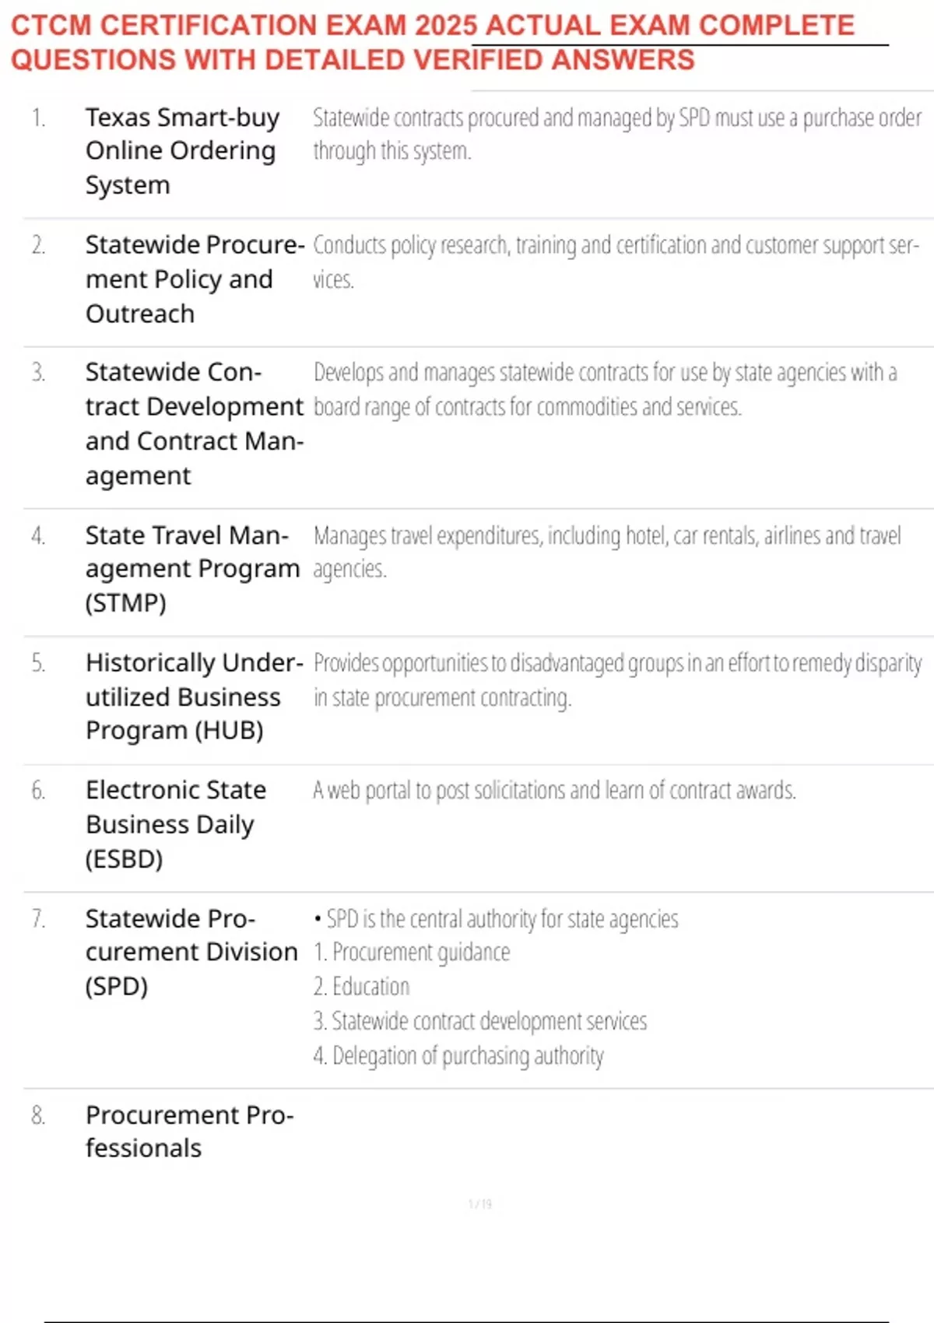Click the Statewide Procurement Policy and Outreach term
934x1323 pixels.
(x=193, y=279)
